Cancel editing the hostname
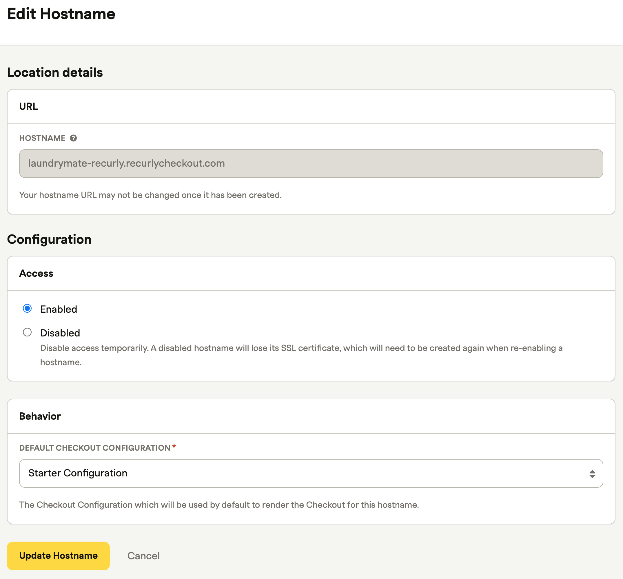The width and height of the screenshot is (623, 579). 143,556
